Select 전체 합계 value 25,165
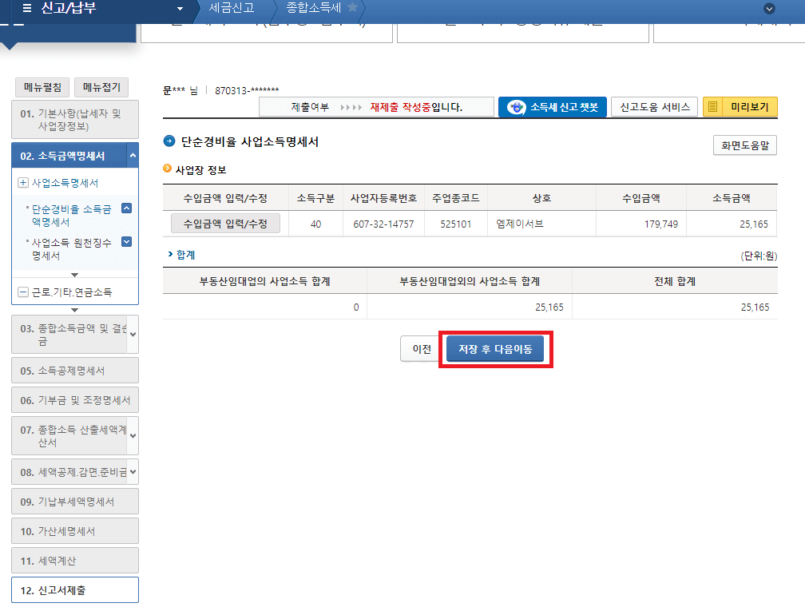The height and width of the screenshot is (611, 805). pos(755,307)
